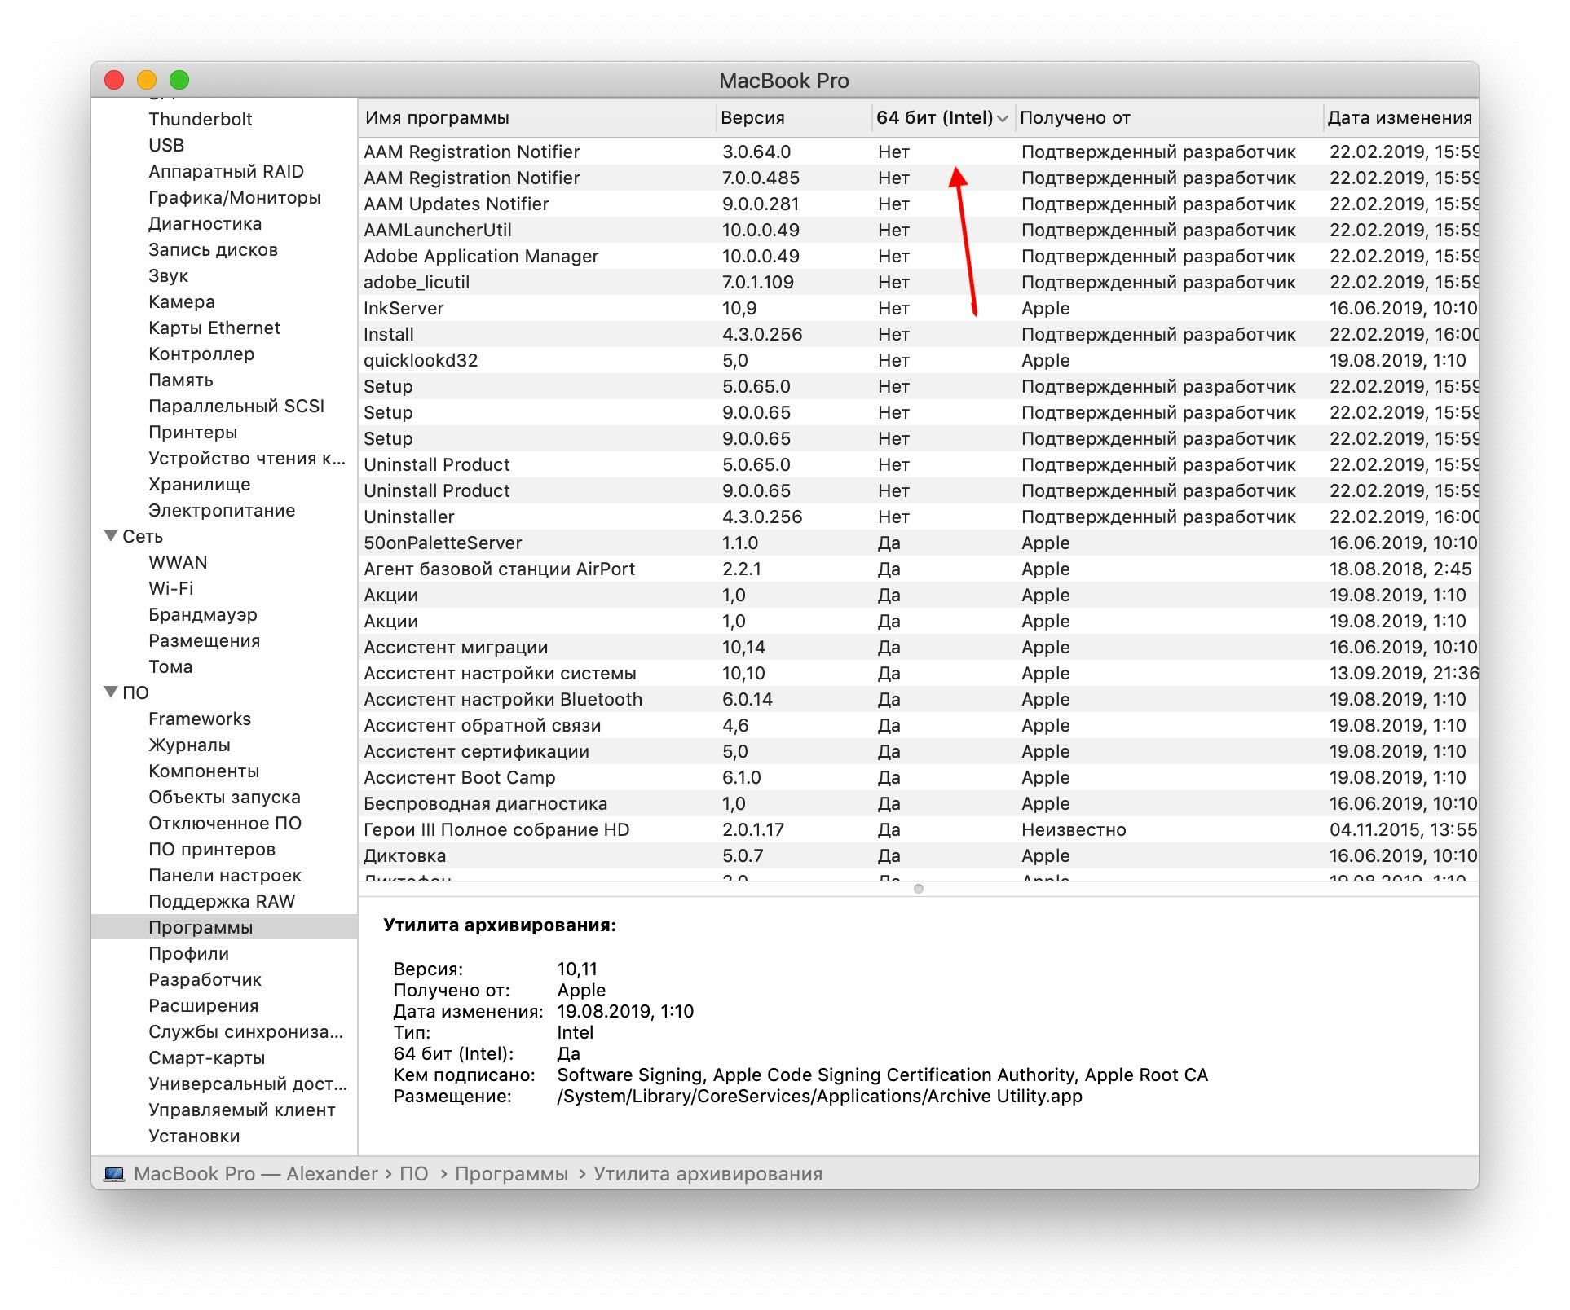The width and height of the screenshot is (1570, 1310).
Task: Select the Uninstaller row
Action: click(x=918, y=517)
